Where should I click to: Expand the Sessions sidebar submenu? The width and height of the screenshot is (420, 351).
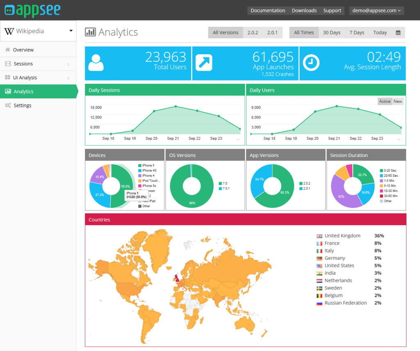point(68,64)
